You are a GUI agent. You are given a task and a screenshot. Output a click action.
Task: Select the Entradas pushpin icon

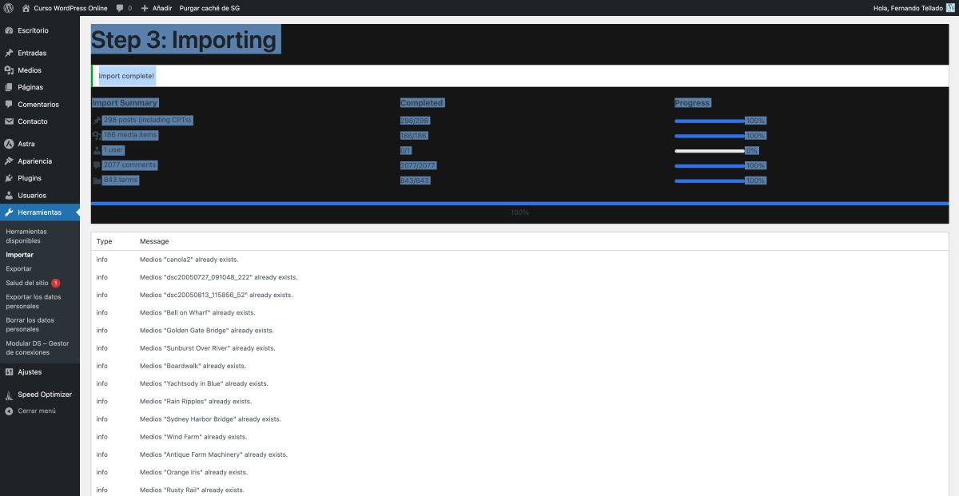(x=9, y=53)
